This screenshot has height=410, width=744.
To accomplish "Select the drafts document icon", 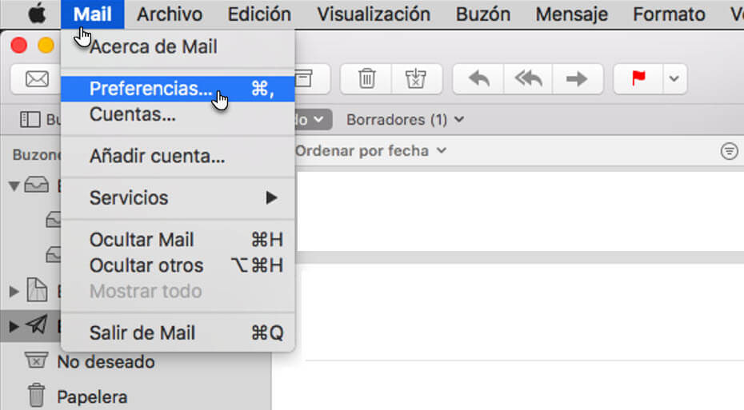I will coord(37,289).
